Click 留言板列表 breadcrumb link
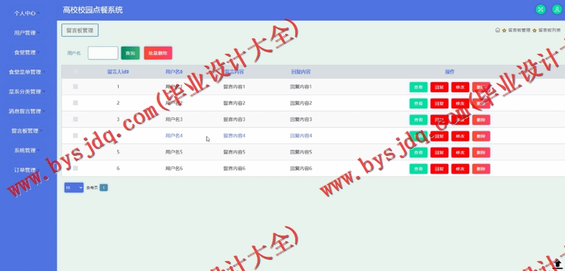 tap(549, 30)
